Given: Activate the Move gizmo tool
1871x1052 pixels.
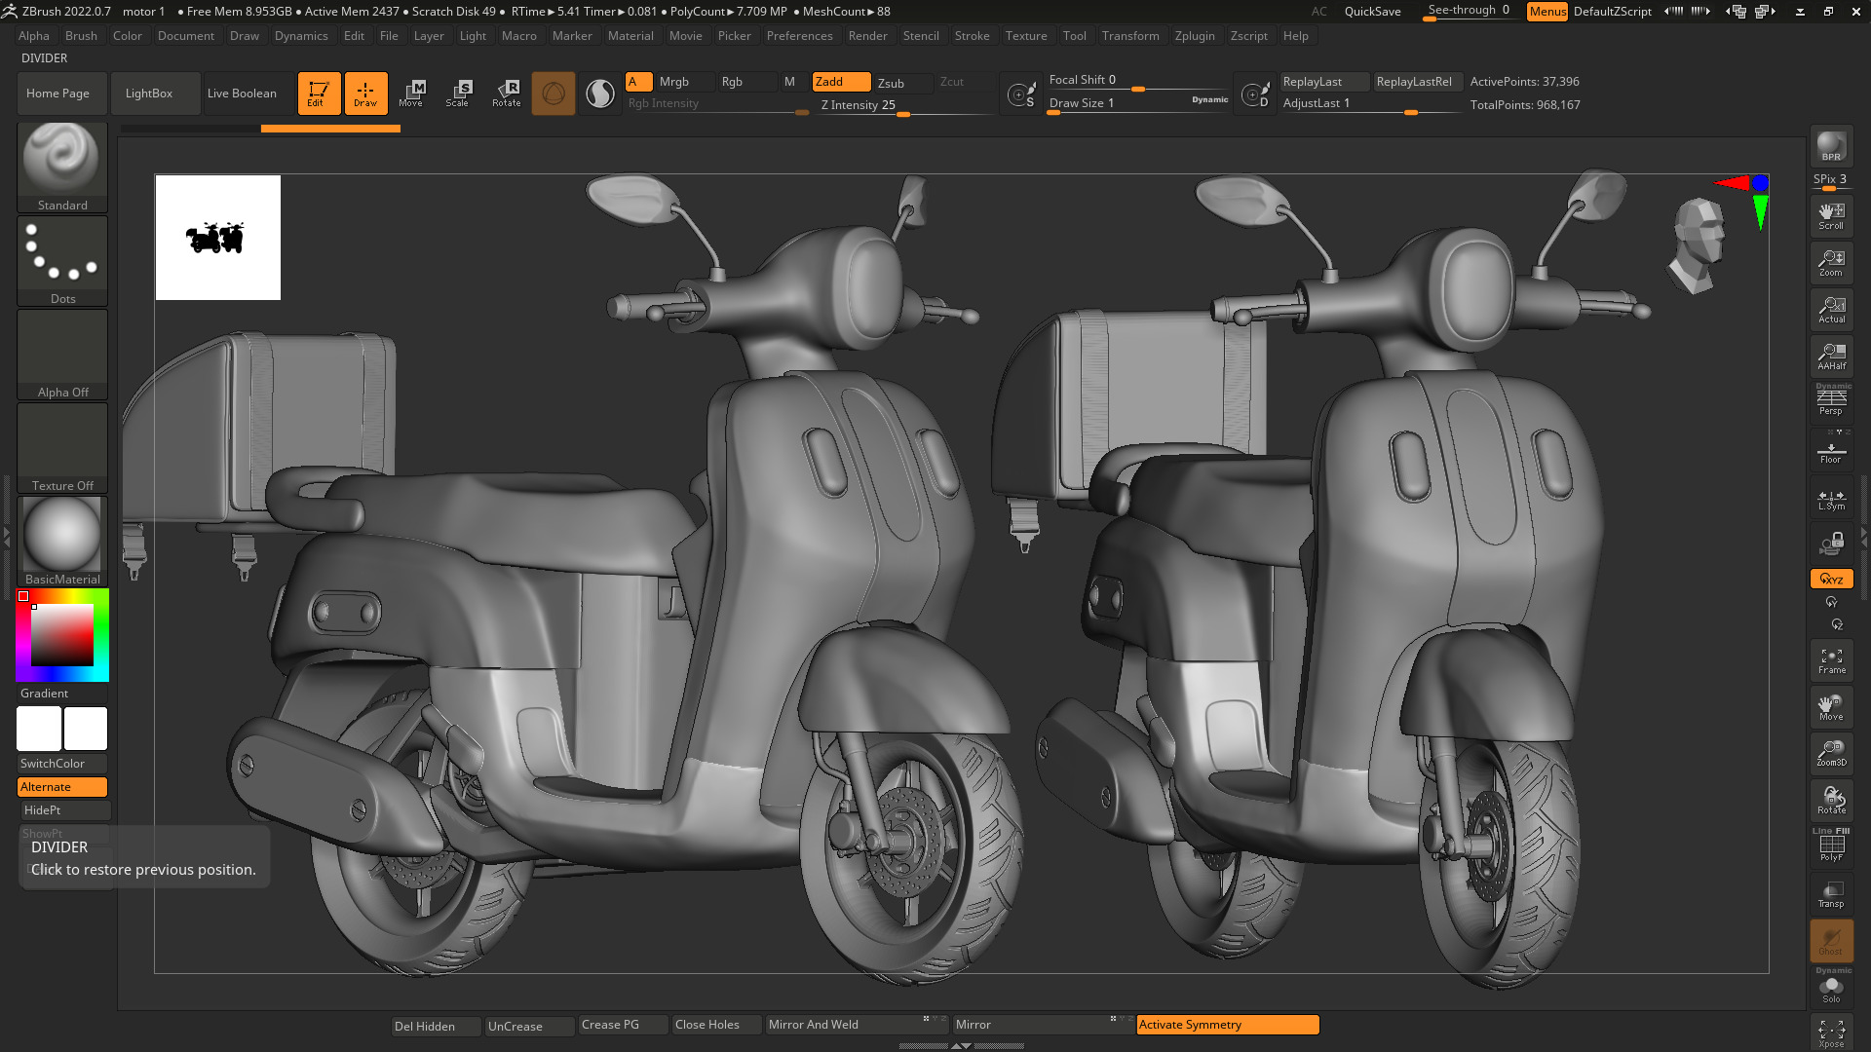Looking at the screenshot, I should 411,94.
